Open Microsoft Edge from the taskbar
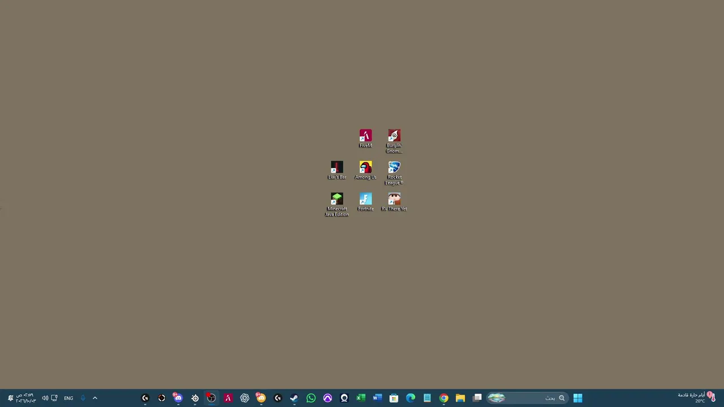The image size is (724, 407). pyautogui.click(x=411, y=398)
